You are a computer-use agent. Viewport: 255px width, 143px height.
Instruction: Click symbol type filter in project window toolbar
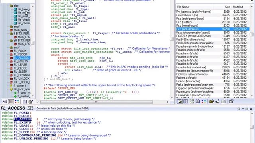(204, 102)
